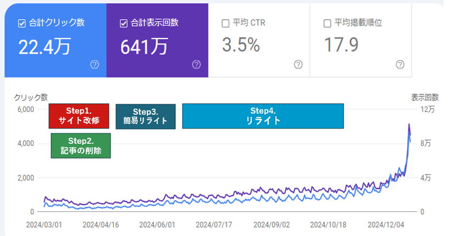Enable the 平均掲載順位 checkbox
Viewport: 453px width, 236px height.
click(x=328, y=23)
